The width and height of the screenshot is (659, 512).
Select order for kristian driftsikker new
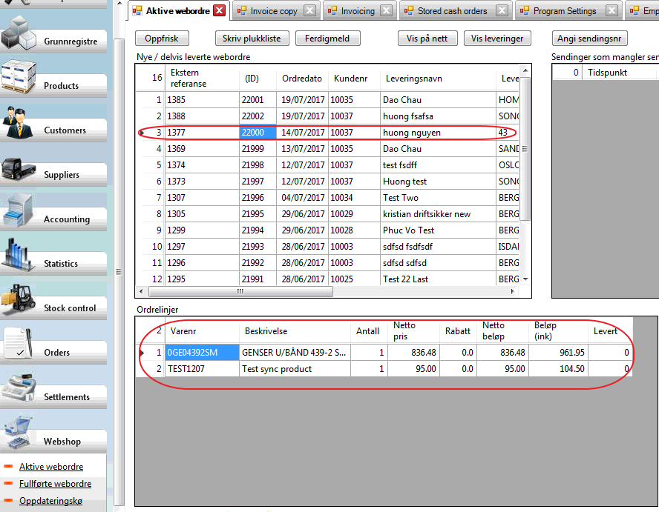click(x=327, y=214)
